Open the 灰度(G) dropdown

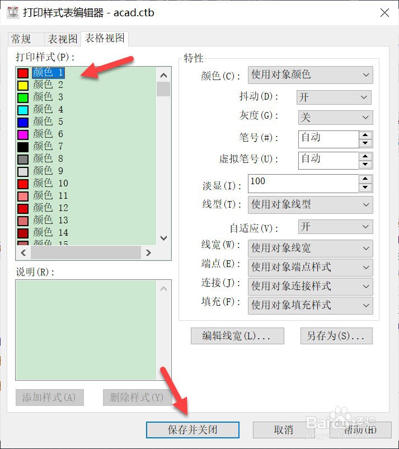click(335, 118)
